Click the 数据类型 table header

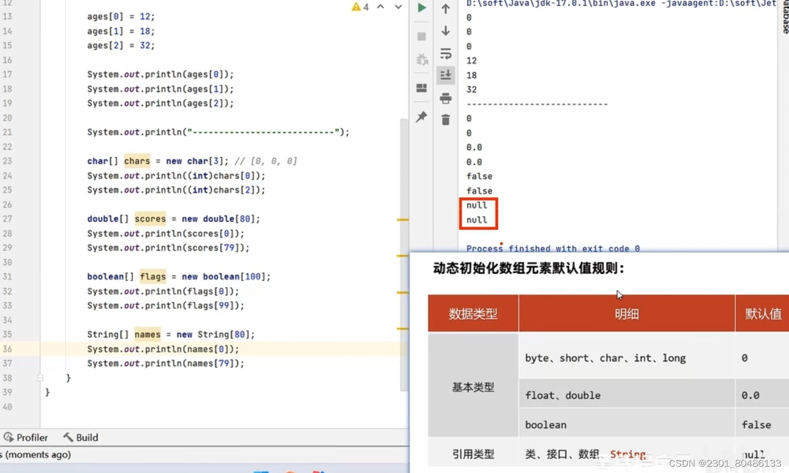click(473, 314)
